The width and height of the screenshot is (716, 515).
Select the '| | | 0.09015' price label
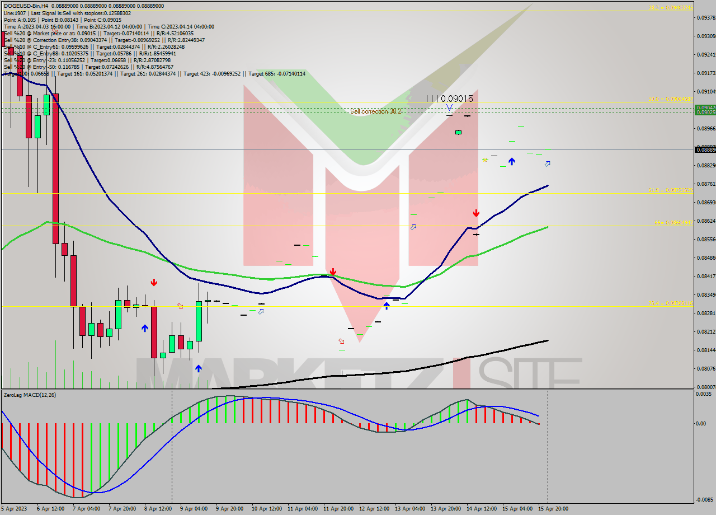click(449, 99)
